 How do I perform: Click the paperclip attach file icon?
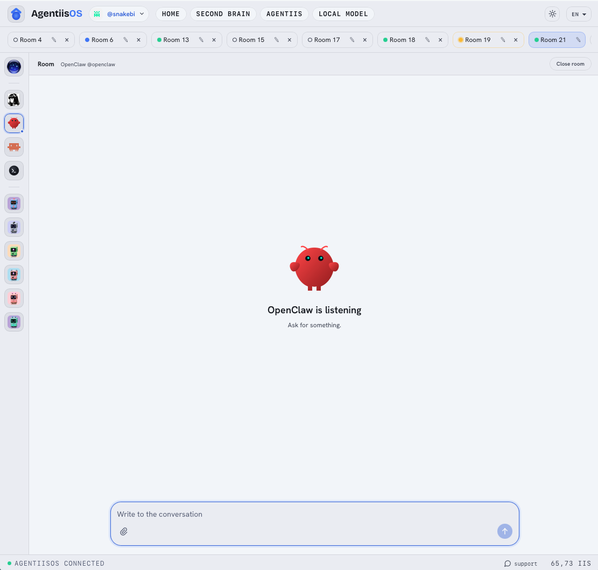[124, 531]
